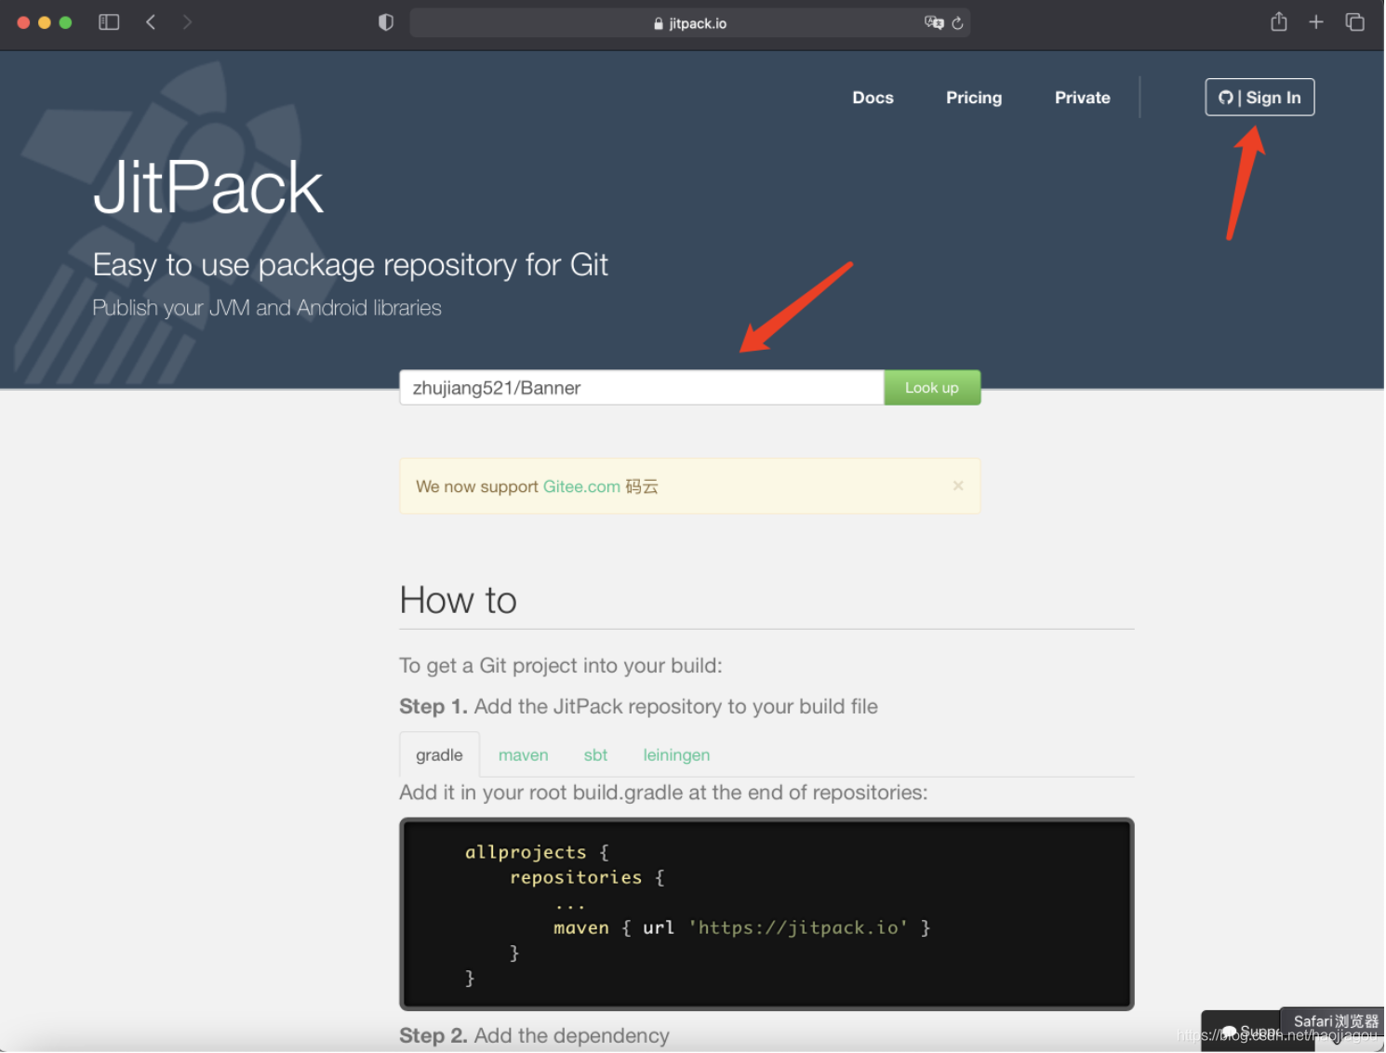Click the 'https://jitpack.io' url in code
Image resolution: width=1386 pixels, height=1053 pixels.
click(798, 927)
